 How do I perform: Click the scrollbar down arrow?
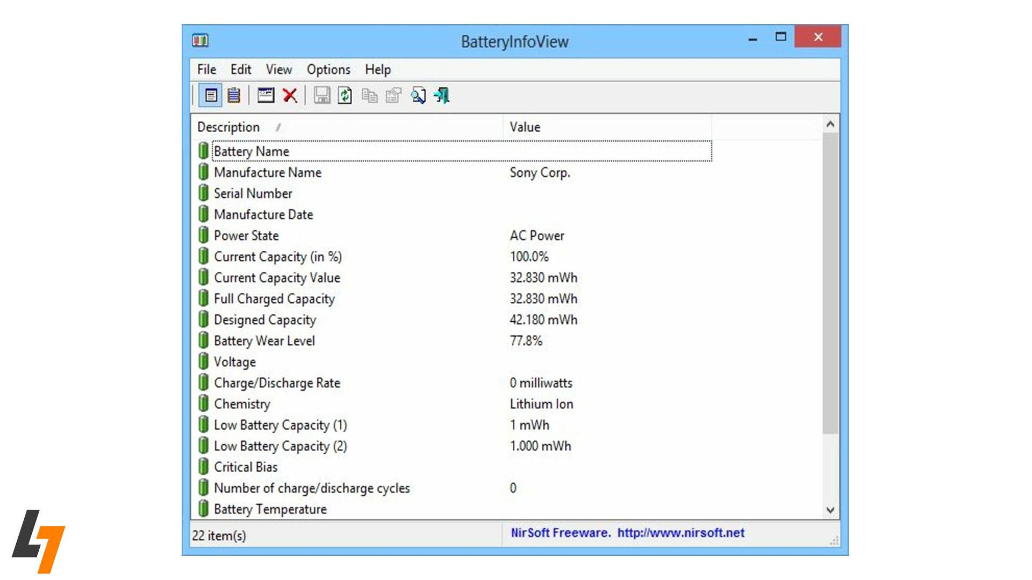coord(830,509)
